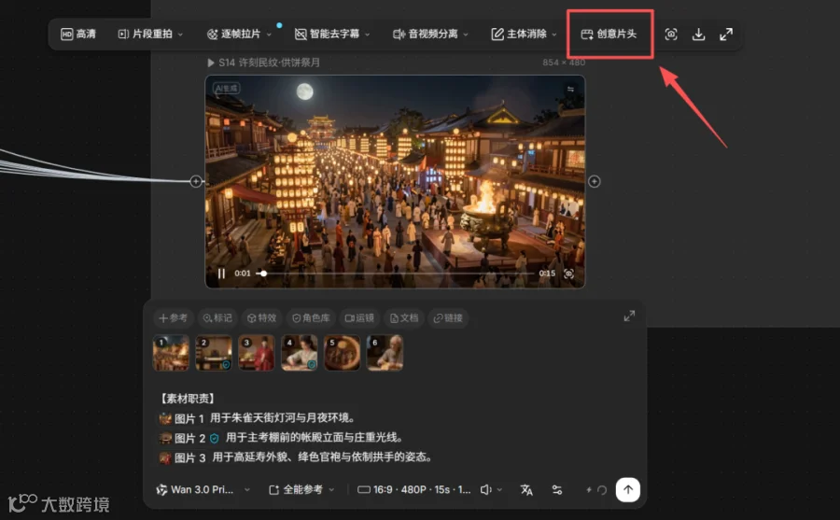Click the fullscreen expand icon in top toolbar
840x520 pixels.
pyautogui.click(x=726, y=35)
